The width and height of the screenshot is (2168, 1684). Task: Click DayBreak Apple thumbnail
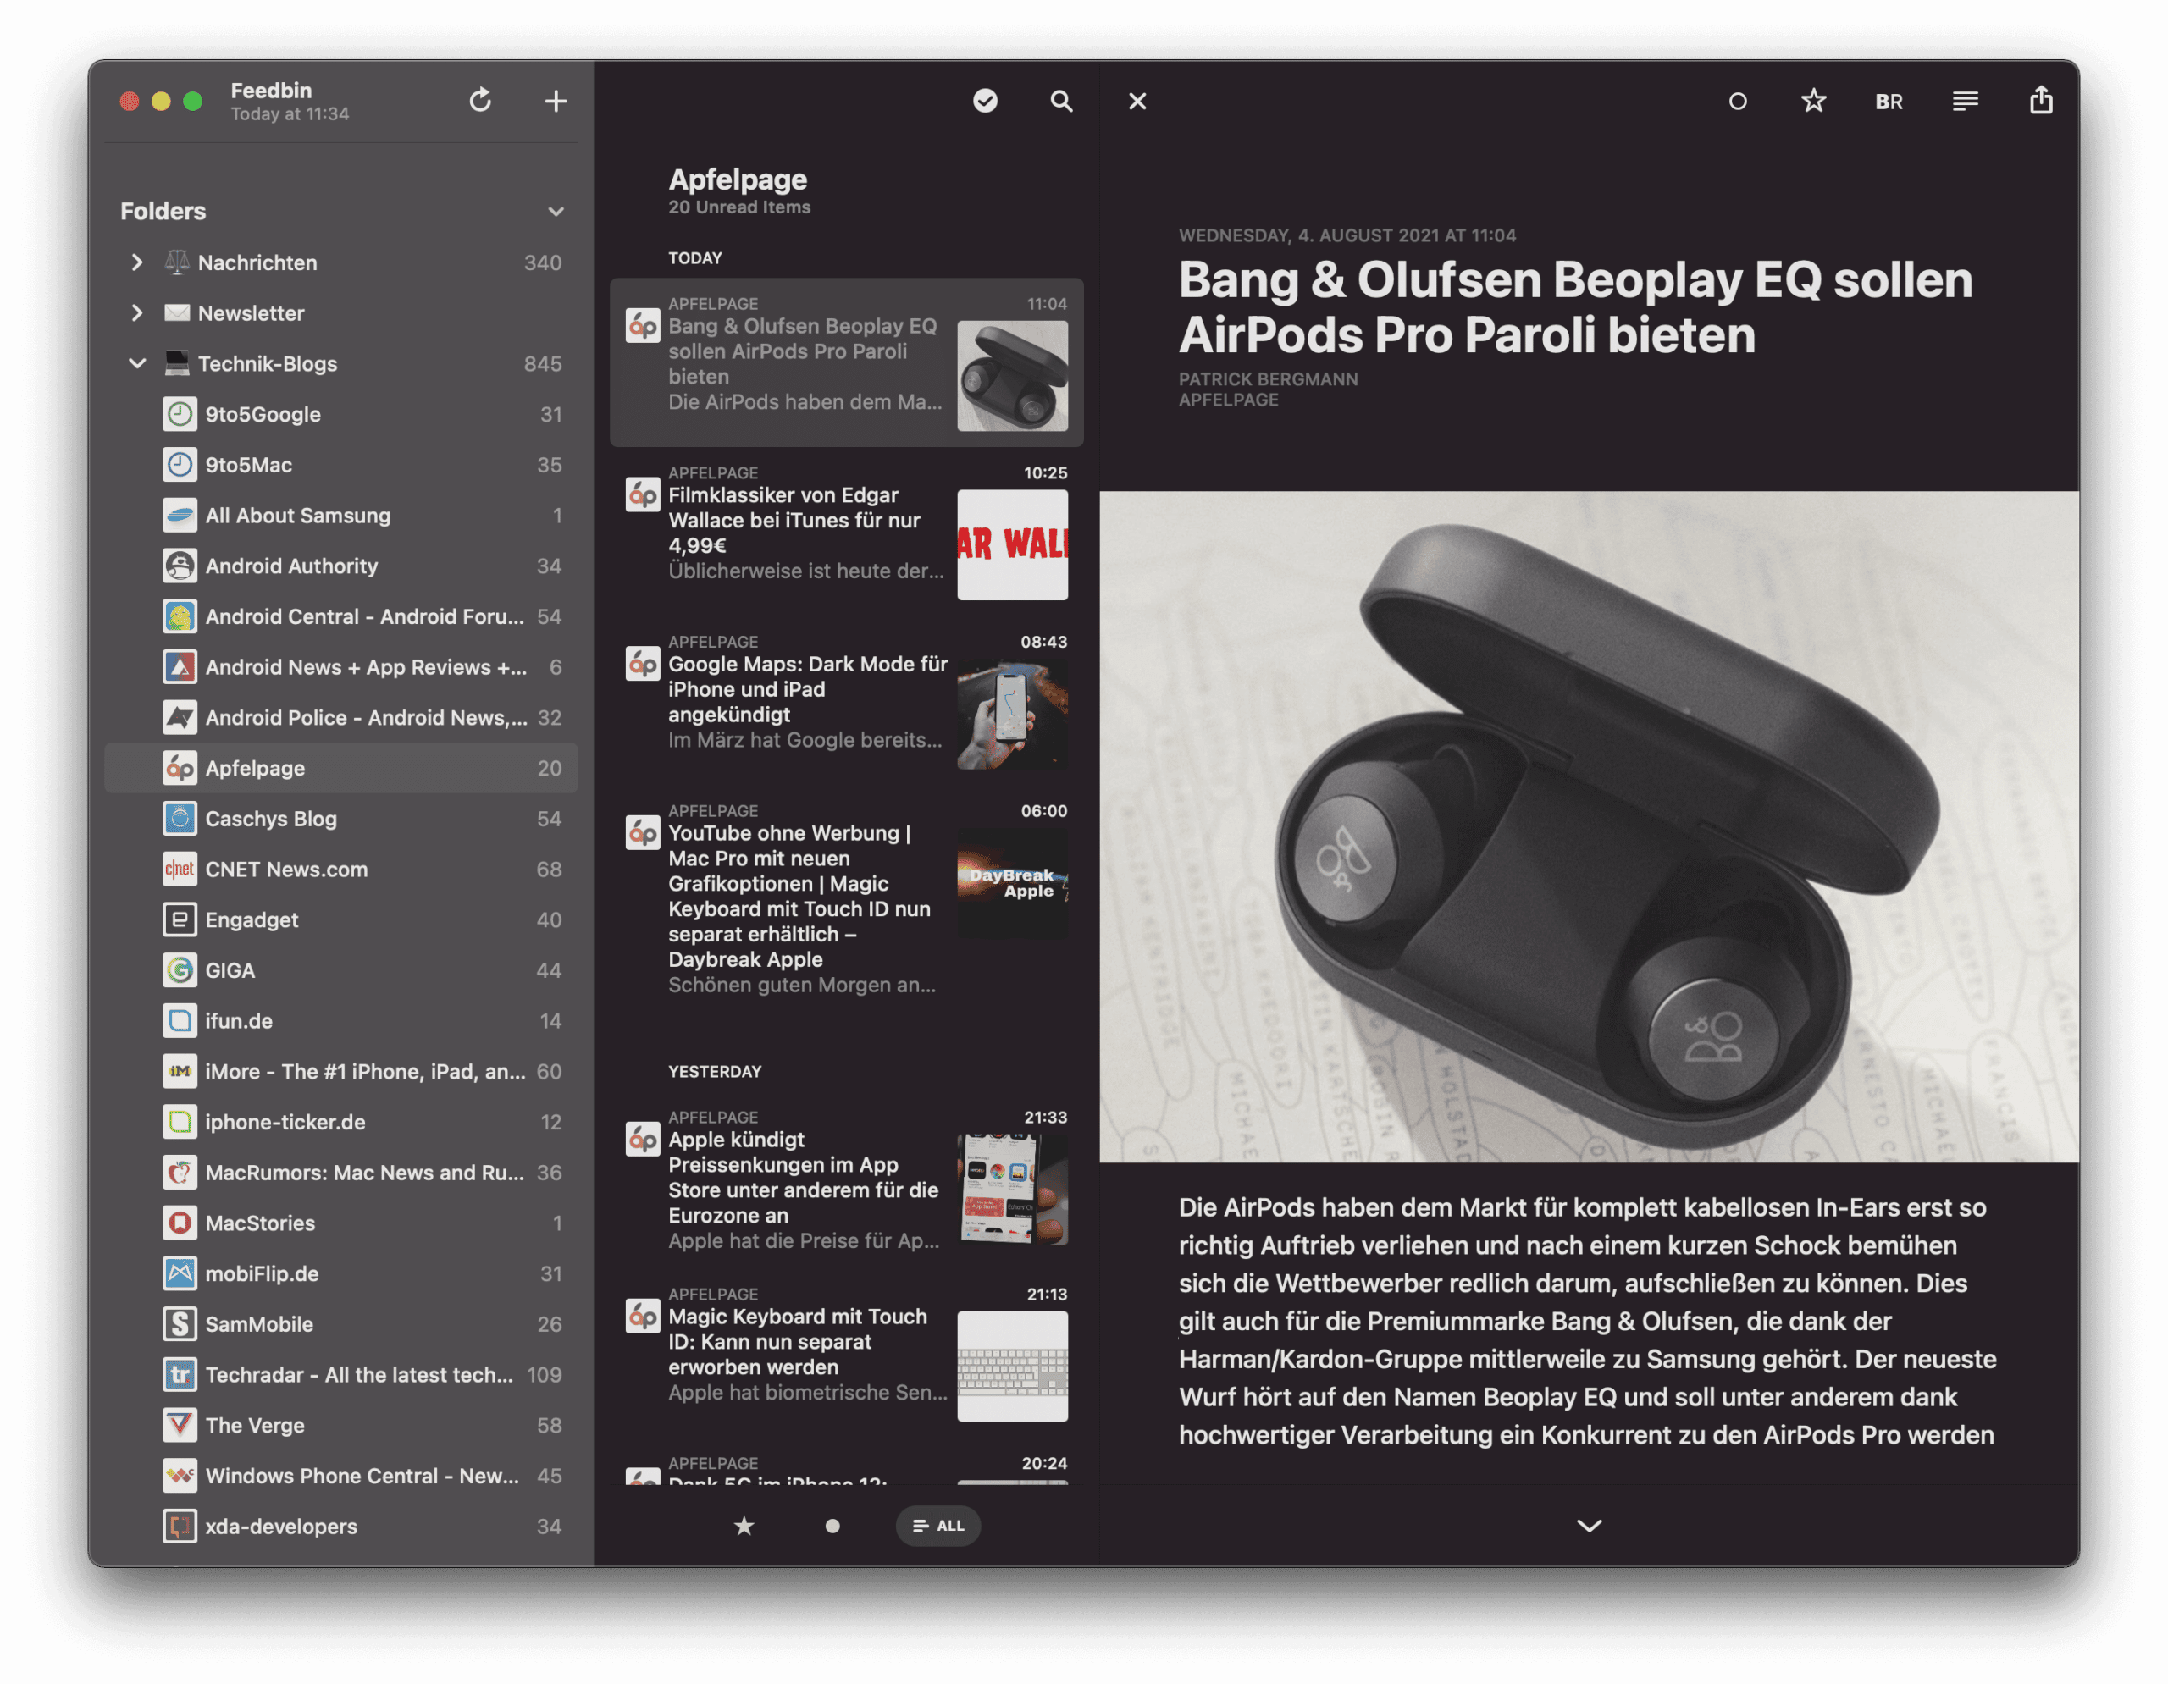pyautogui.click(x=1013, y=882)
